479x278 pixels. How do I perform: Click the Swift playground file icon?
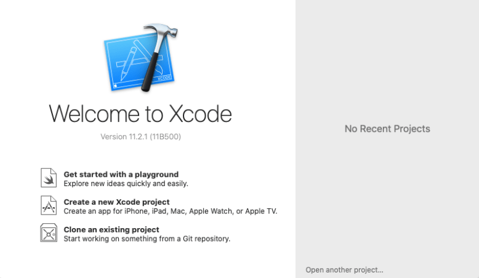(49, 178)
